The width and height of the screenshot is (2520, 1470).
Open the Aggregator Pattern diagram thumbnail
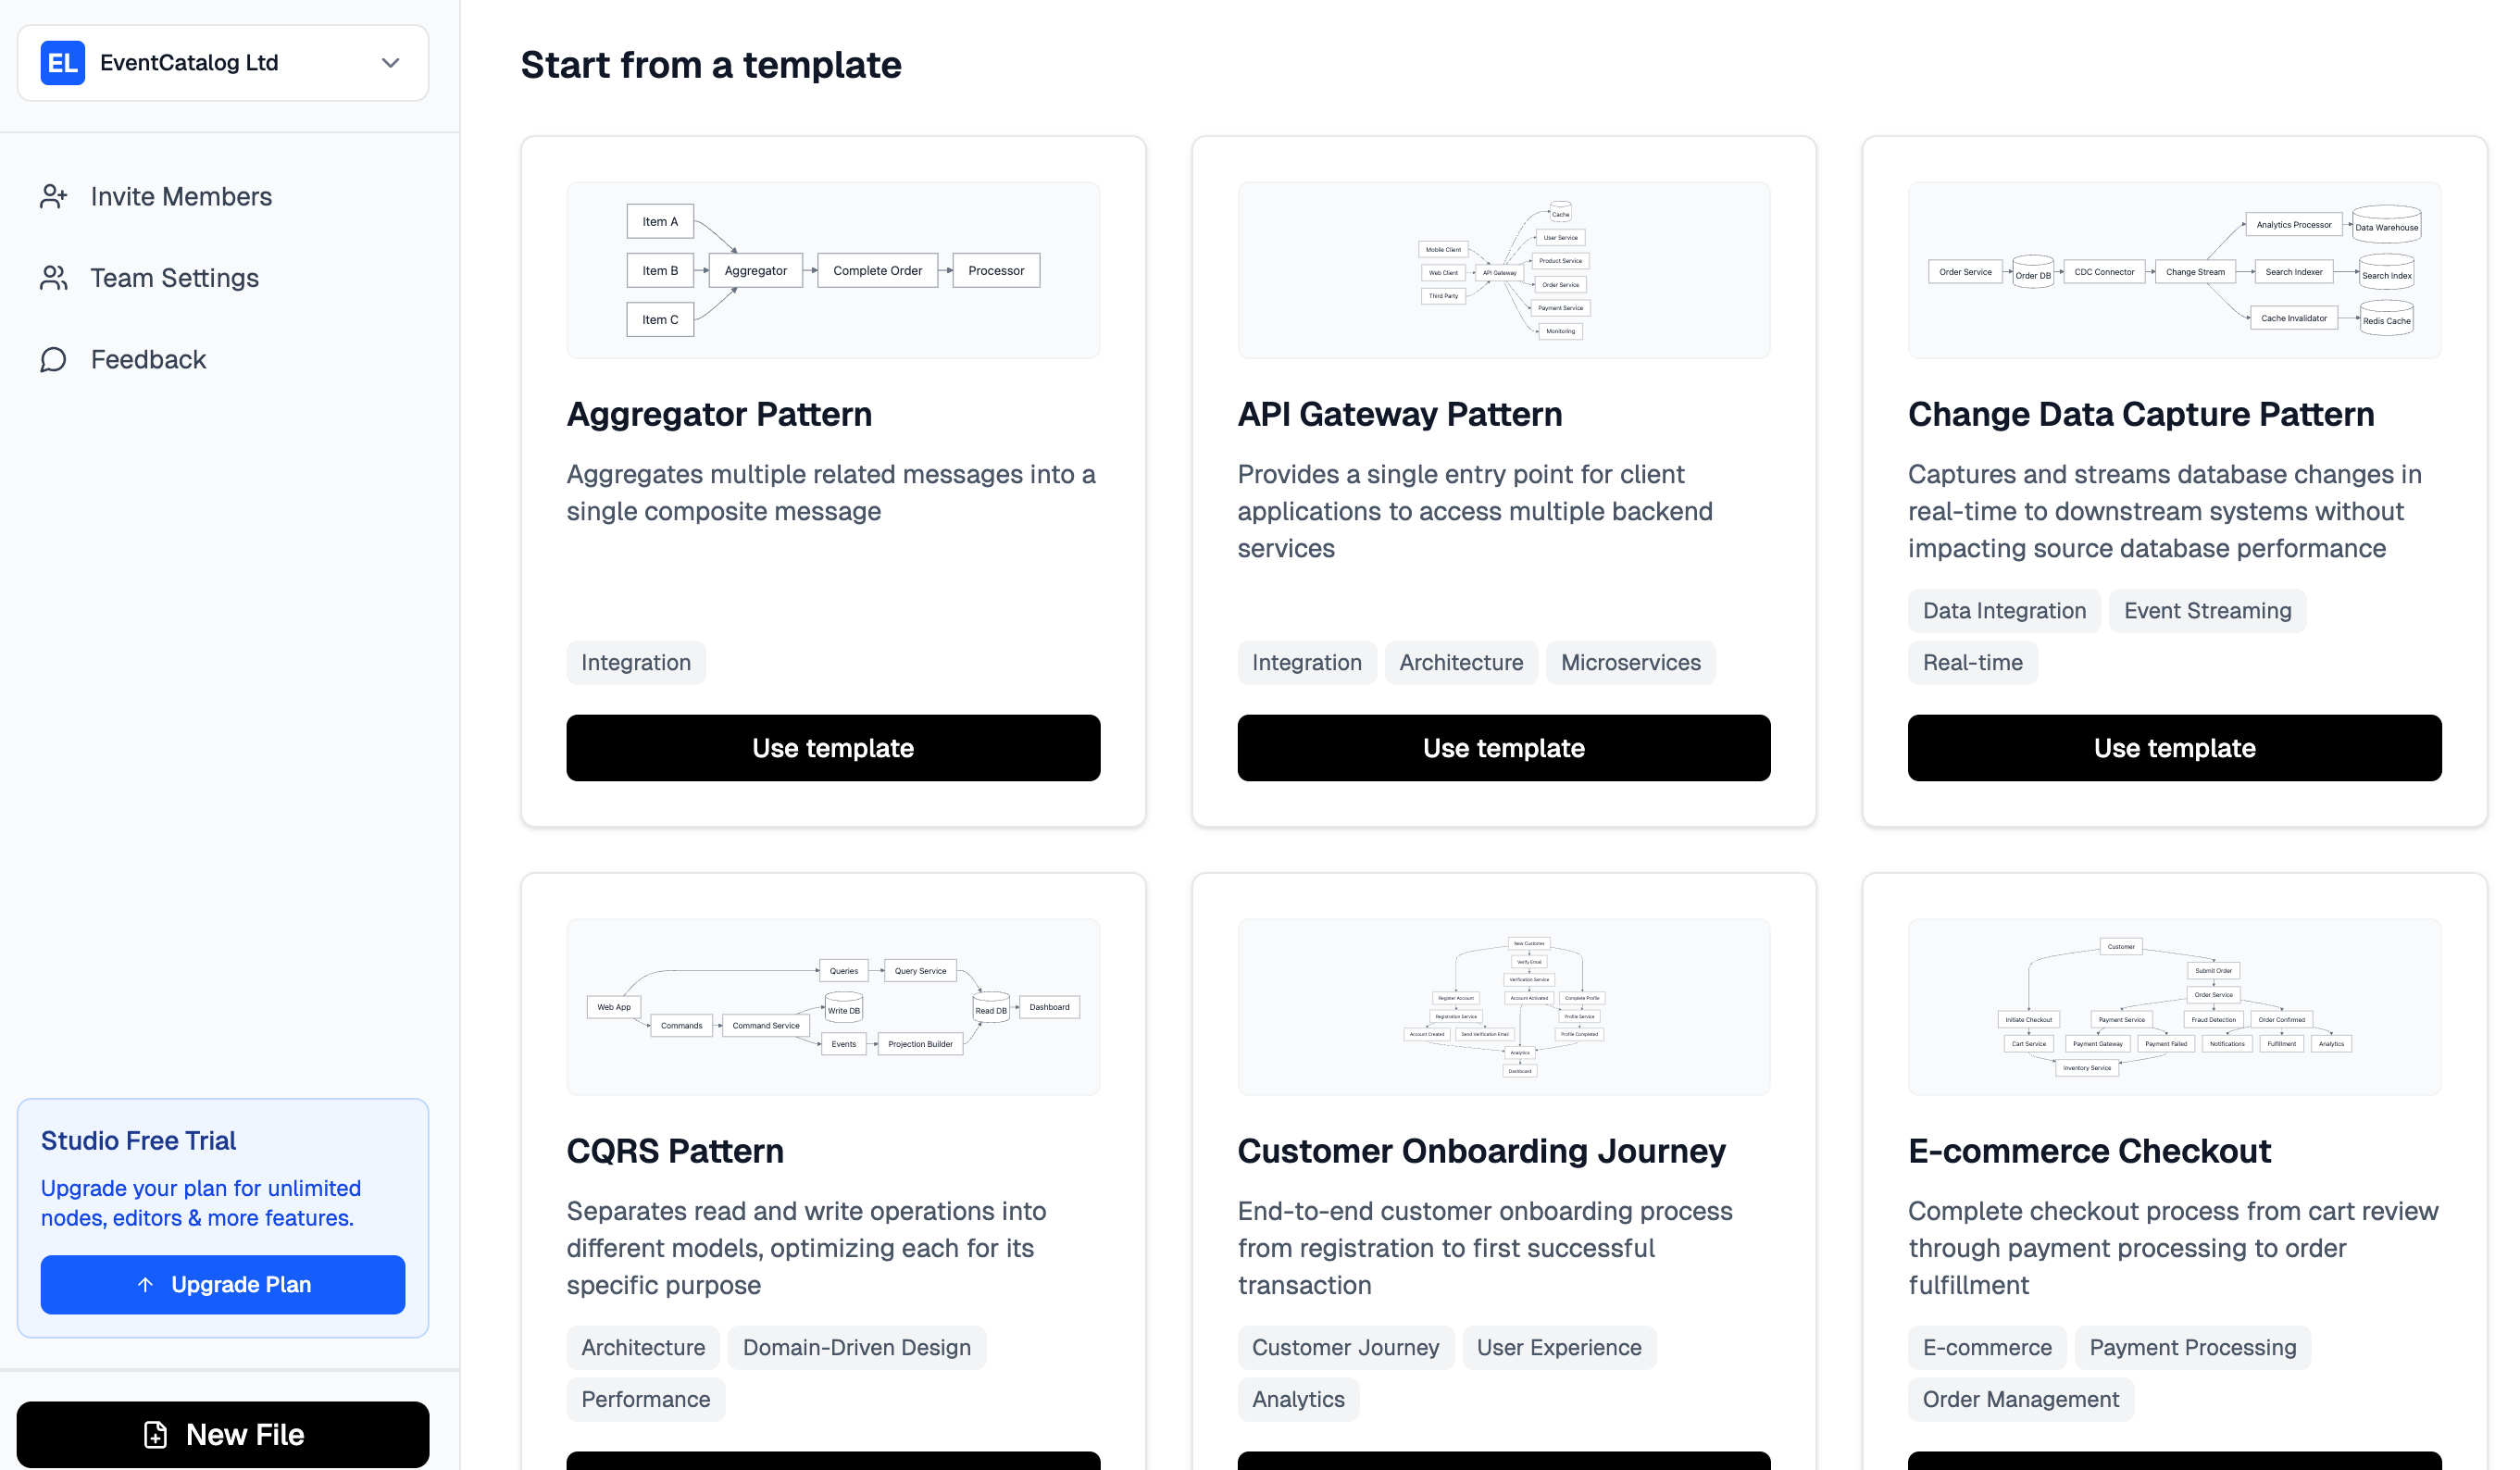click(x=832, y=270)
